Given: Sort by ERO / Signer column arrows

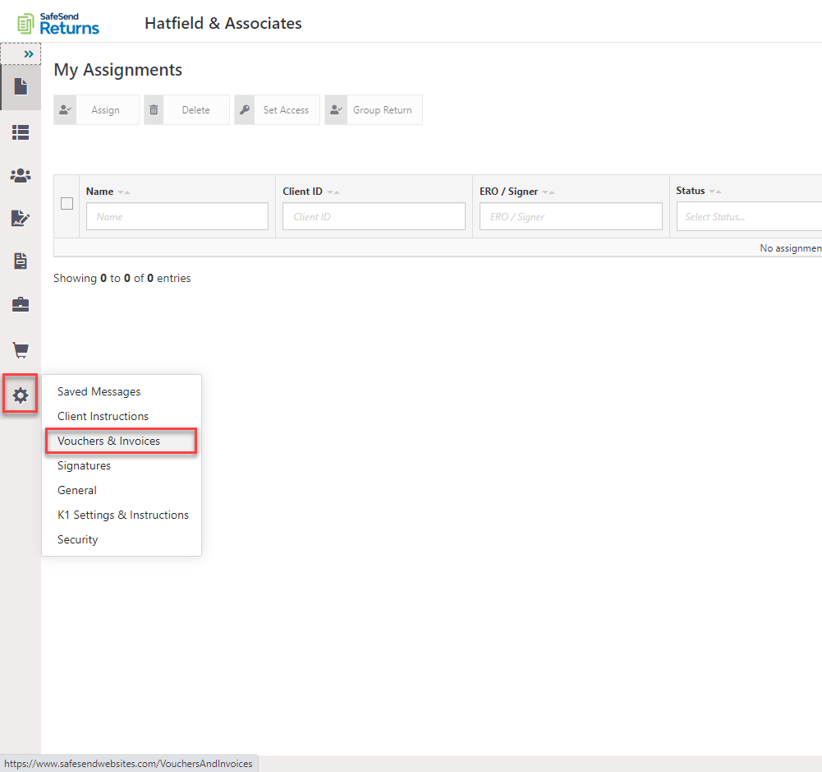Looking at the screenshot, I should pos(549,192).
